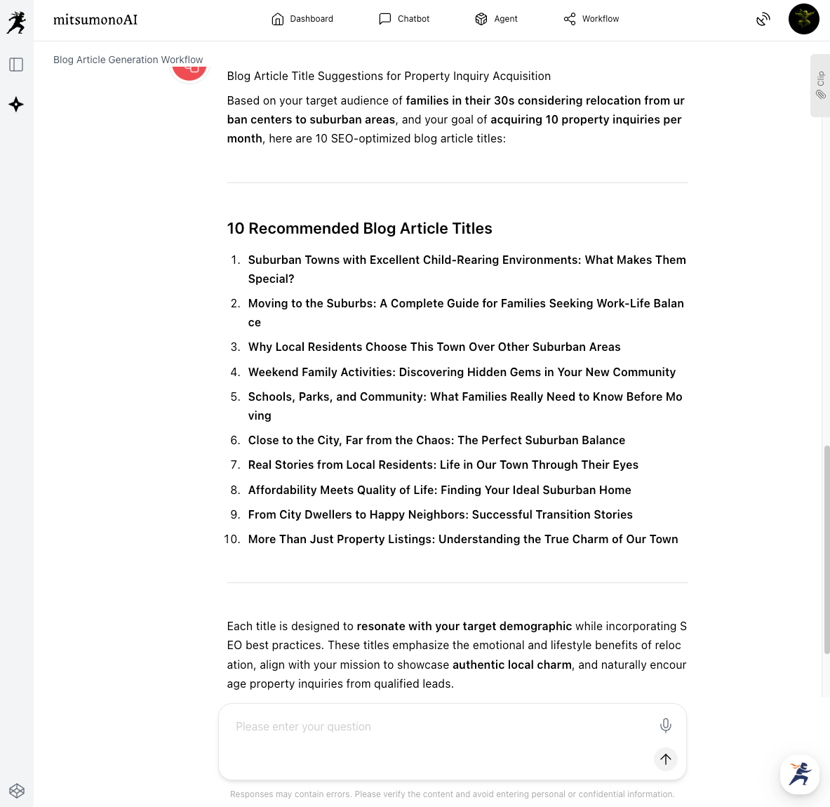Click the Blog Article Generation Workflow title
Viewport: 830px width, 807px height.
tap(128, 60)
